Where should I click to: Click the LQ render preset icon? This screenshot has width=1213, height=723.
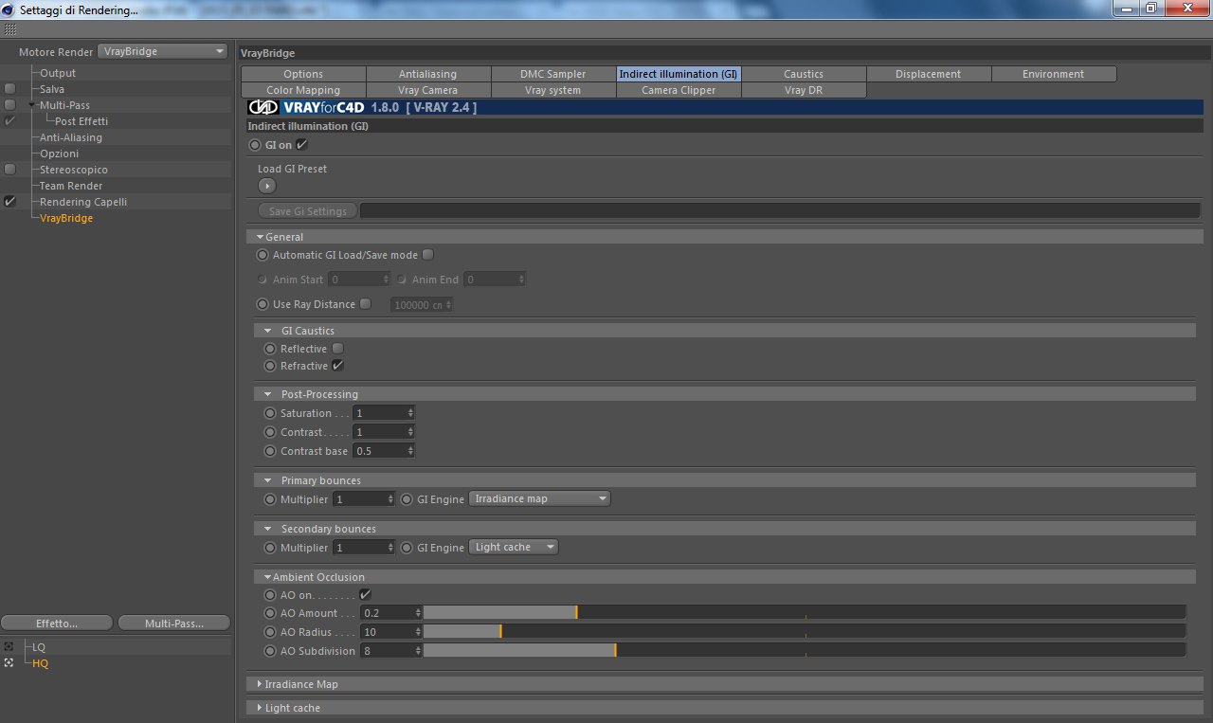(9, 647)
